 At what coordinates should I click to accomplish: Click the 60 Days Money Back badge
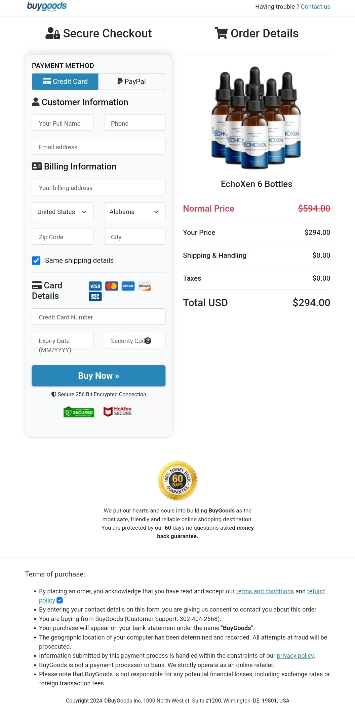pos(177,480)
